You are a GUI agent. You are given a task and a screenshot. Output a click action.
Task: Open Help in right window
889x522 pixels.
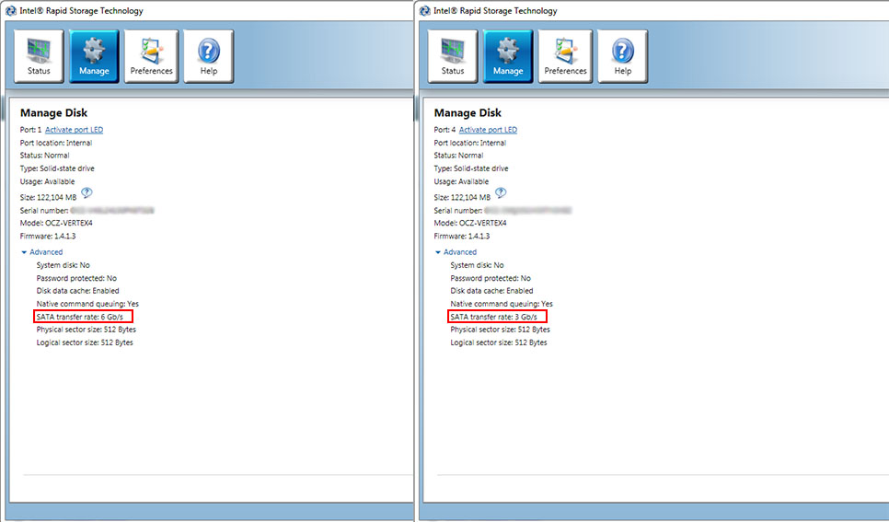point(622,57)
